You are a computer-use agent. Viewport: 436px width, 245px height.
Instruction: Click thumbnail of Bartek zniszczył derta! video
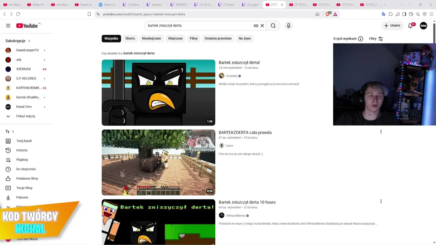[158, 93]
